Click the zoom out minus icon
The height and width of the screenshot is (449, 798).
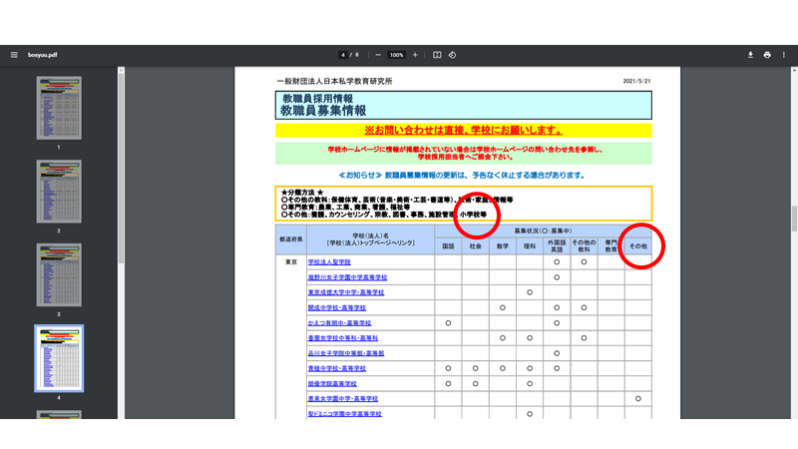click(x=378, y=55)
